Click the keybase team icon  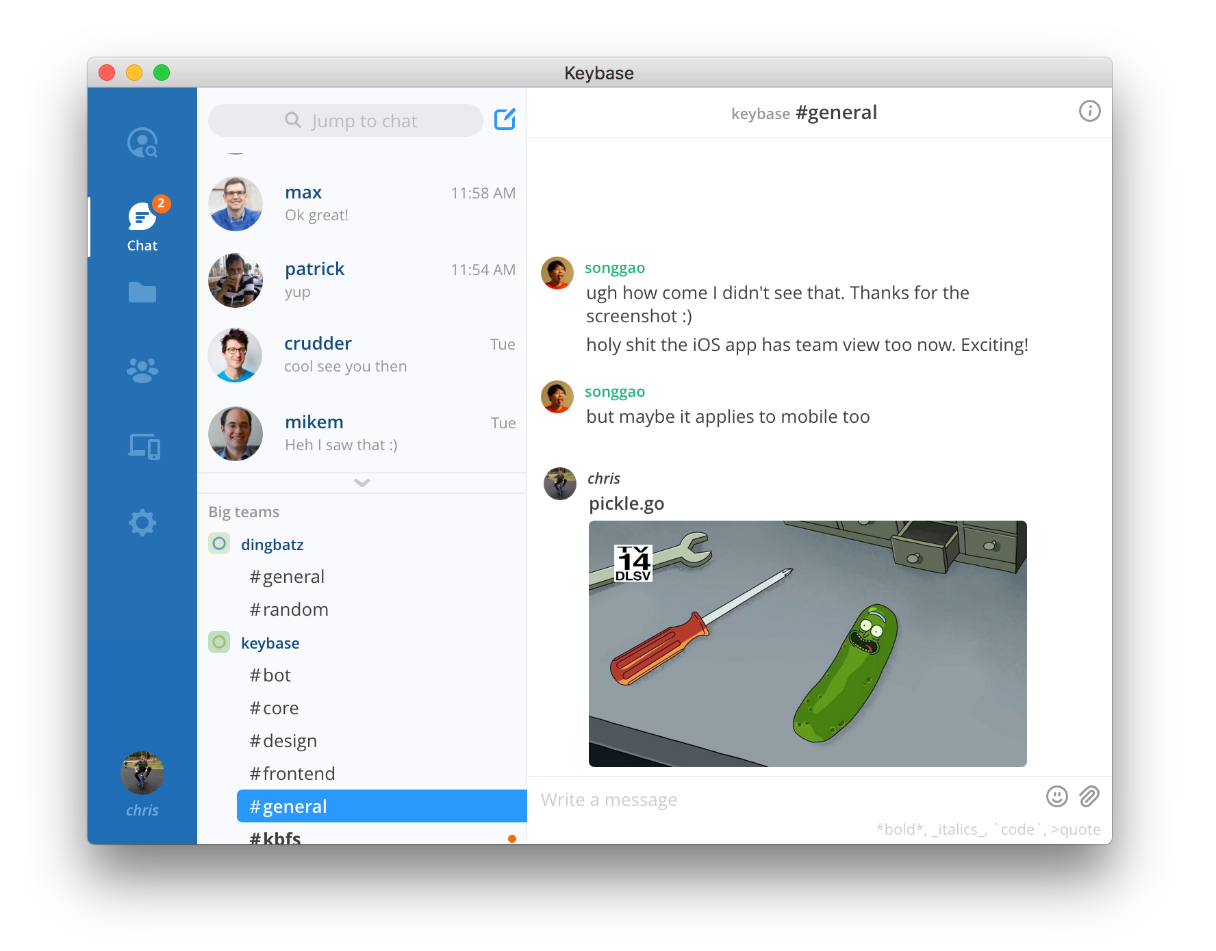pyautogui.click(x=219, y=642)
